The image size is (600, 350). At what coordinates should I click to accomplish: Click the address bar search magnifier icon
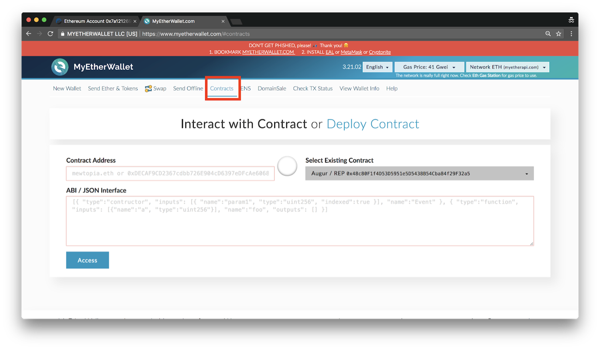click(548, 34)
